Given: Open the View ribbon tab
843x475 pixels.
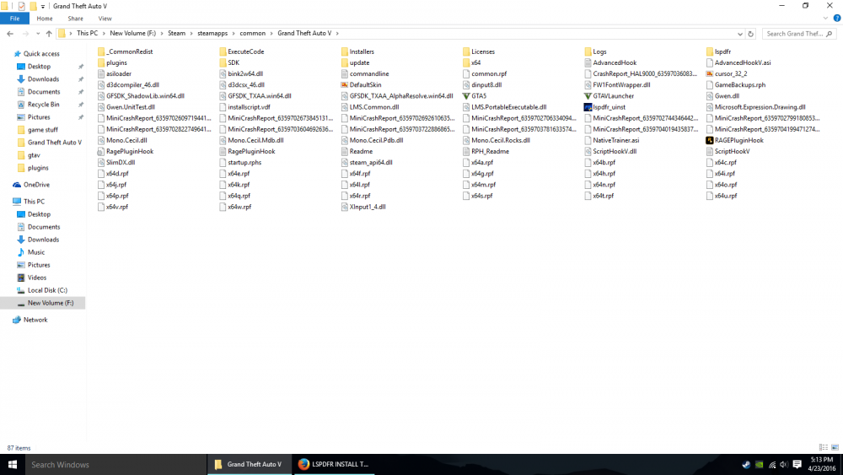Looking at the screenshot, I should 105,19.
